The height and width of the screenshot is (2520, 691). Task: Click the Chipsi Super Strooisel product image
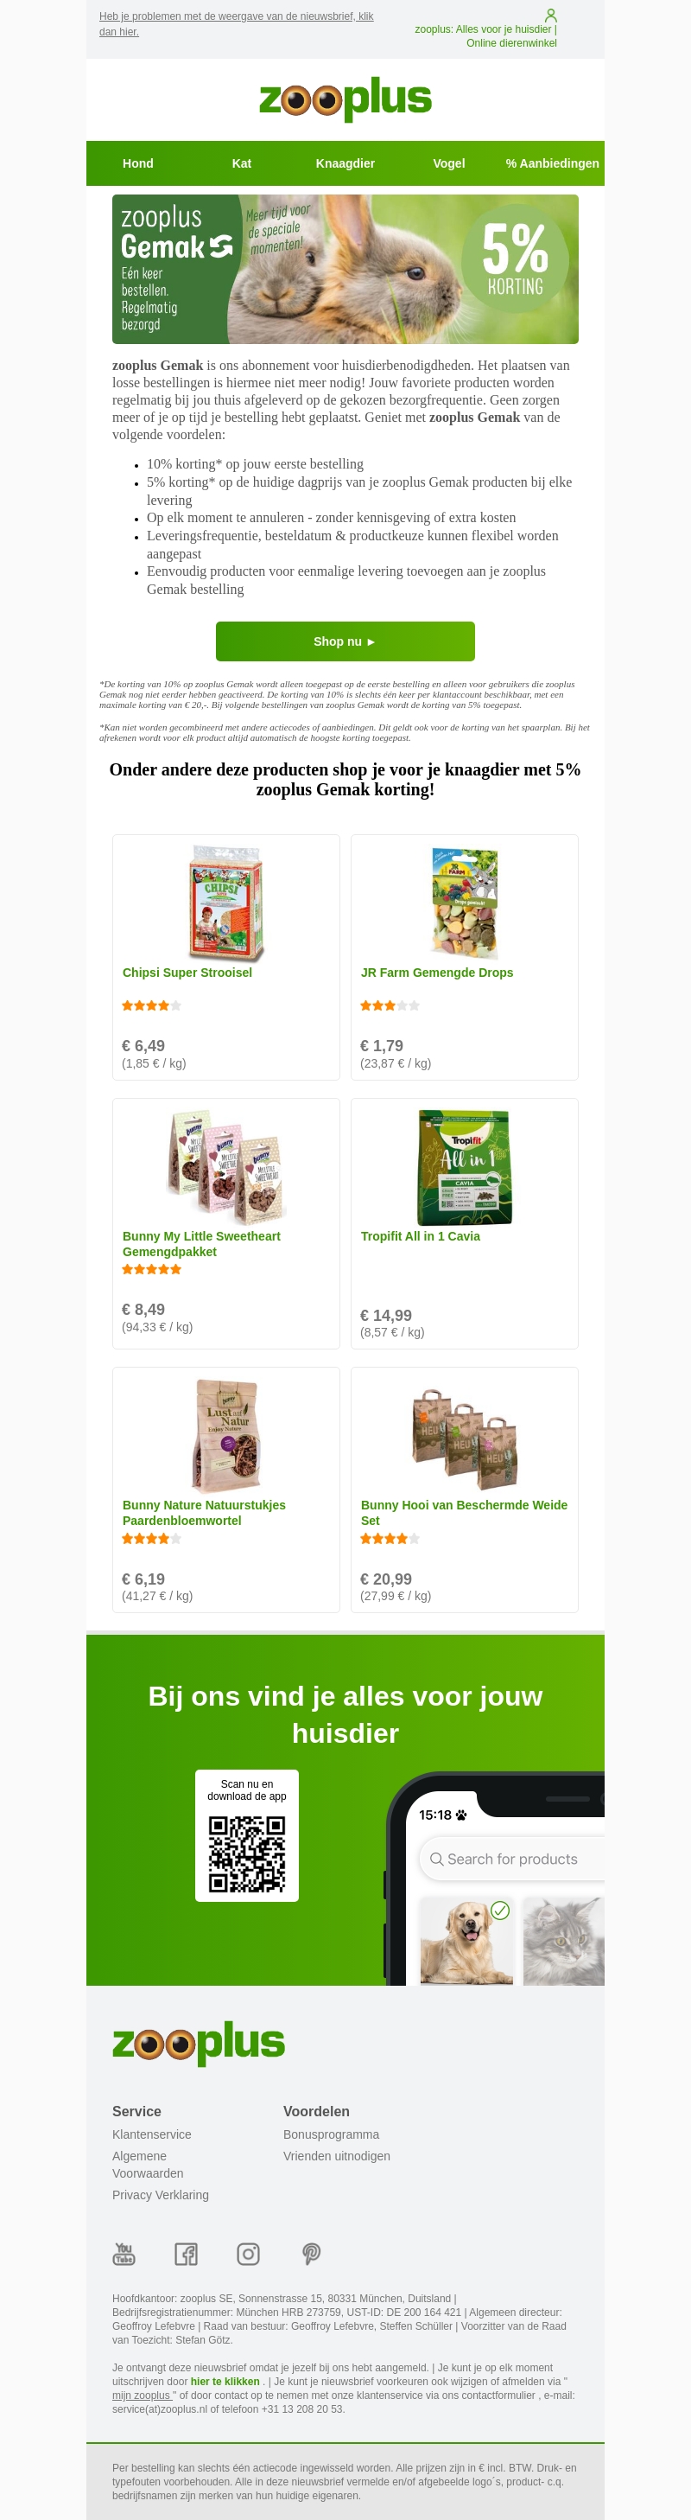tap(225, 902)
